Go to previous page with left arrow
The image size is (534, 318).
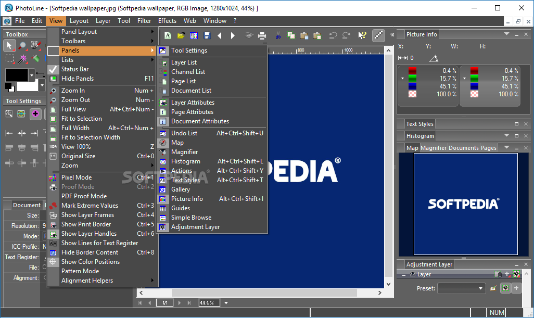pyautogui.click(x=220, y=35)
